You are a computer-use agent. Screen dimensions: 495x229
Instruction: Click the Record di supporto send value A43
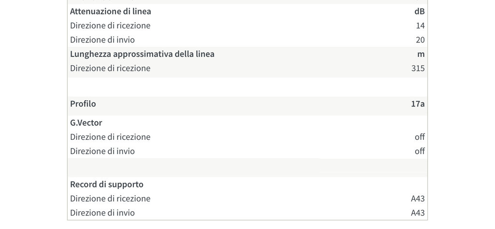pos(418,213)
